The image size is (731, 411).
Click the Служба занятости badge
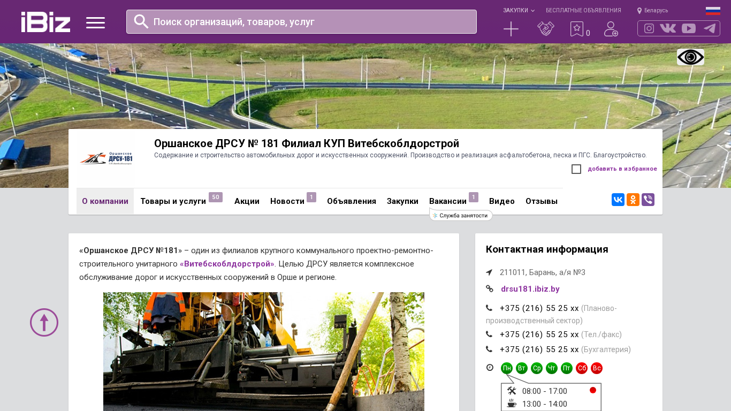[x=461, y=215]
